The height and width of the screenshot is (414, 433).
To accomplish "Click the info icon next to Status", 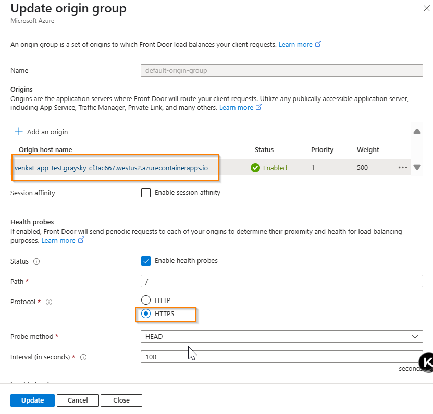I will coord(36,261).
